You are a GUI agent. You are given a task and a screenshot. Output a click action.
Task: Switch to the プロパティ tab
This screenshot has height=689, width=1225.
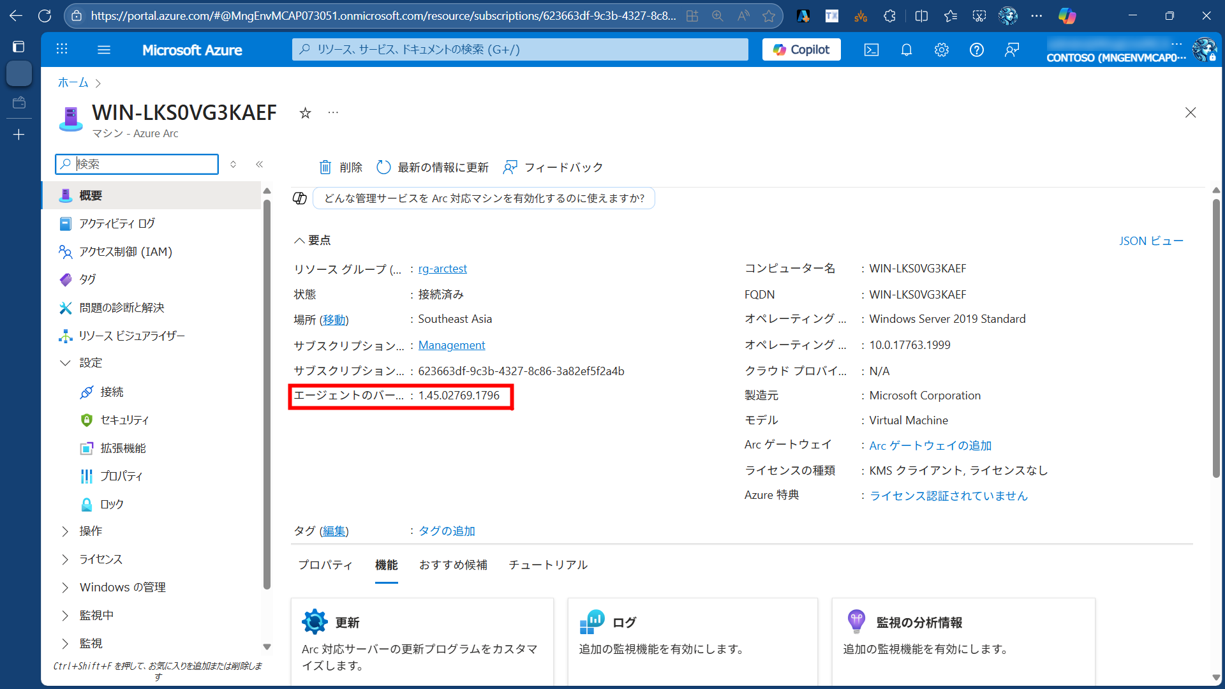coord(325,565)
